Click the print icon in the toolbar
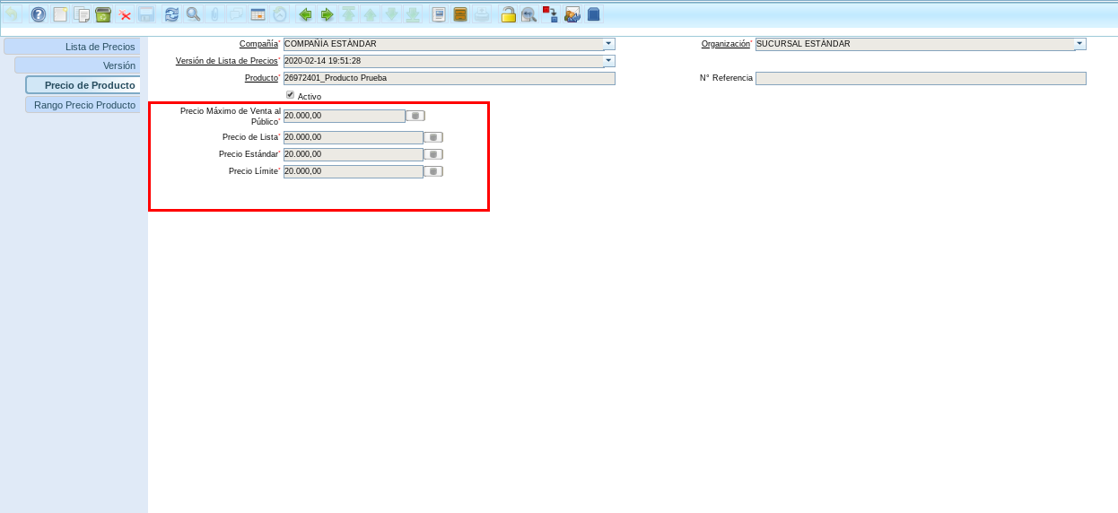The image size is (1118, 513). [482, 14]
